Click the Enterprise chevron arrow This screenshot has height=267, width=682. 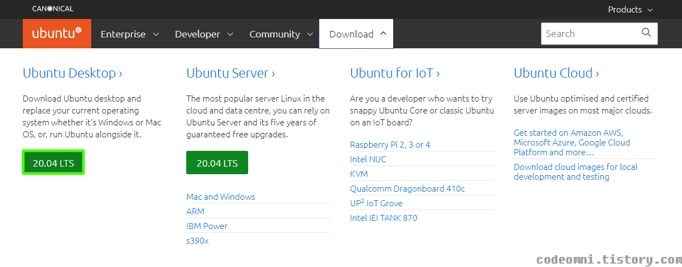(x=156, y=34)
